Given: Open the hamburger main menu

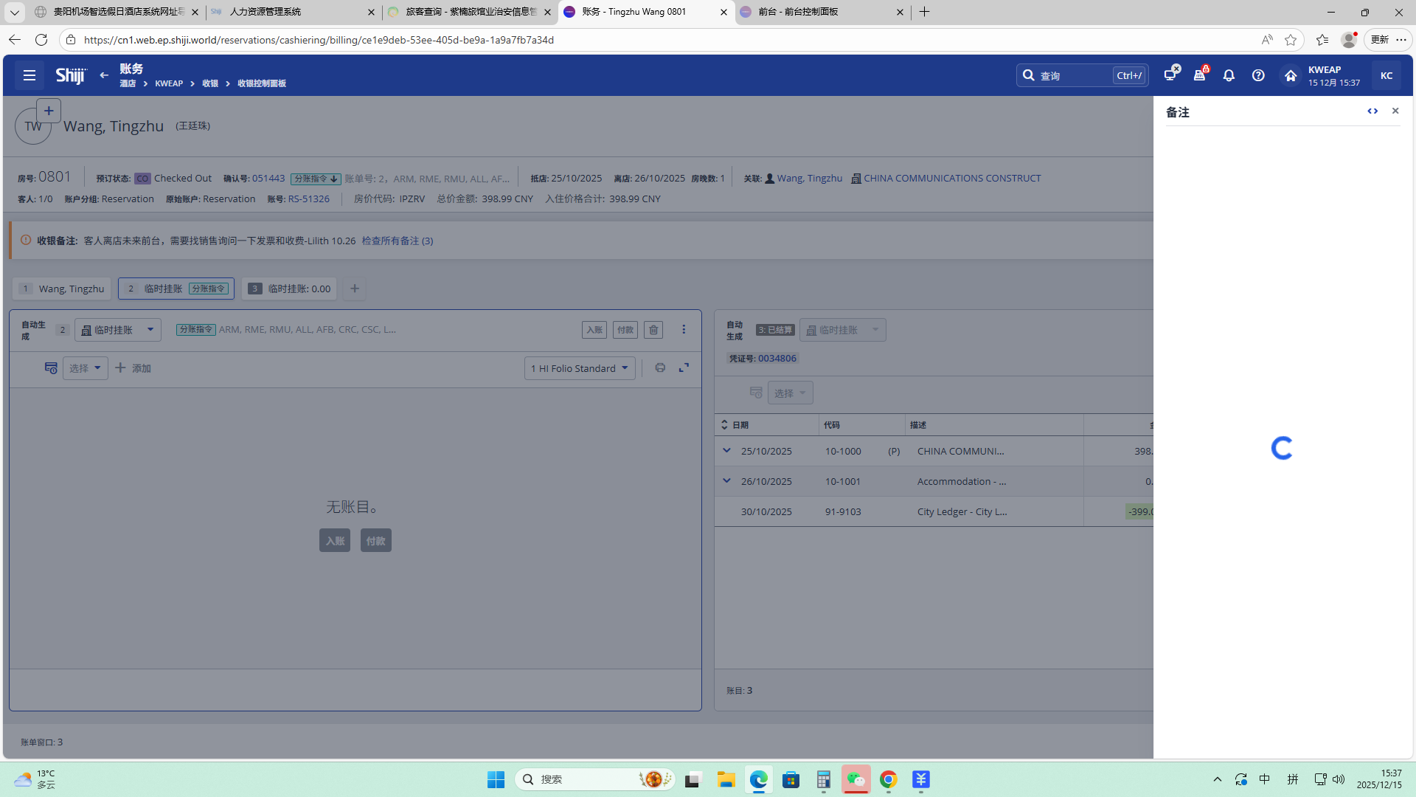Looking at the screenshot, I should point(29,75).
